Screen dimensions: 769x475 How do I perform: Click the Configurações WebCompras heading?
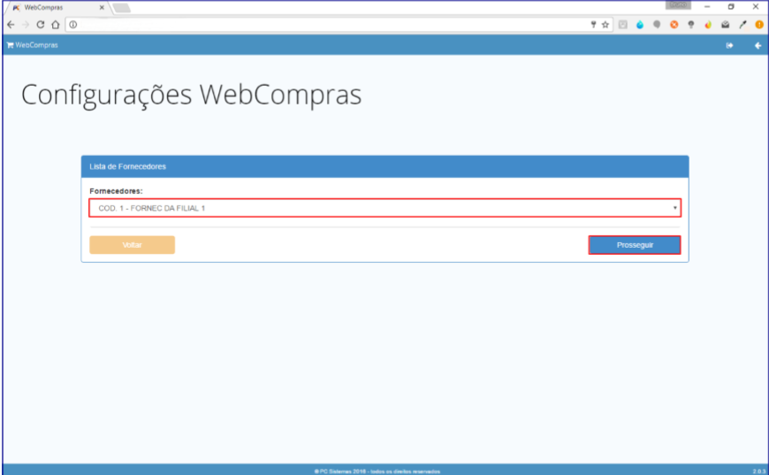tap(191, 95)
